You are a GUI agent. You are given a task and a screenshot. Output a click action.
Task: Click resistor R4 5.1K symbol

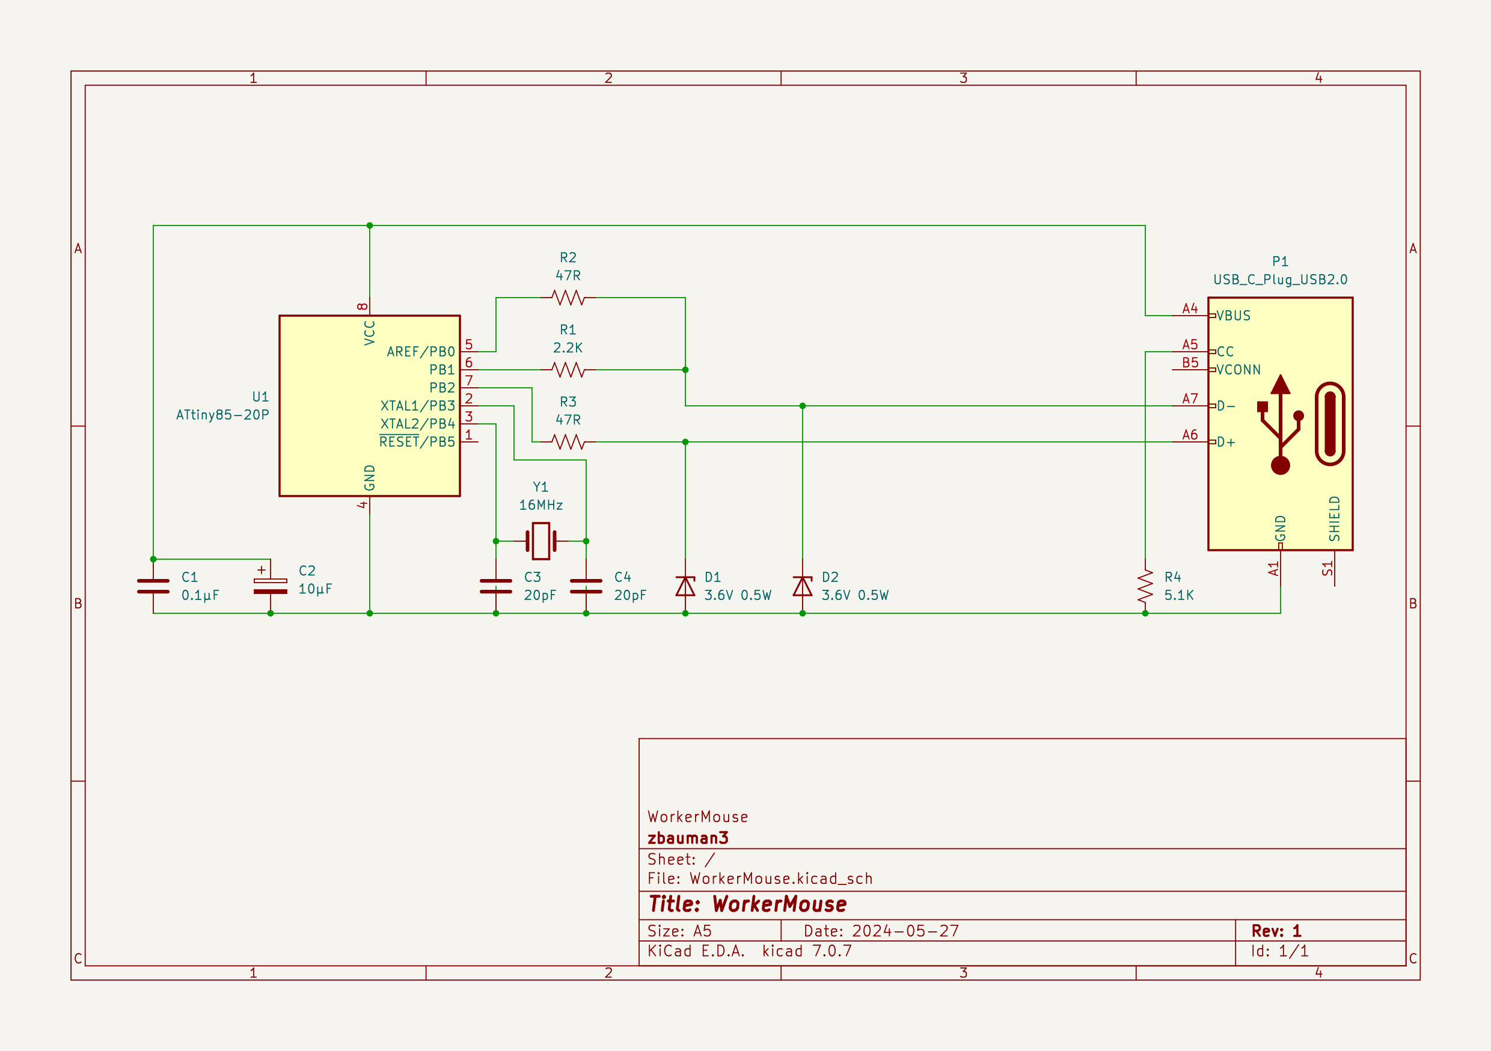point(1145,586)
